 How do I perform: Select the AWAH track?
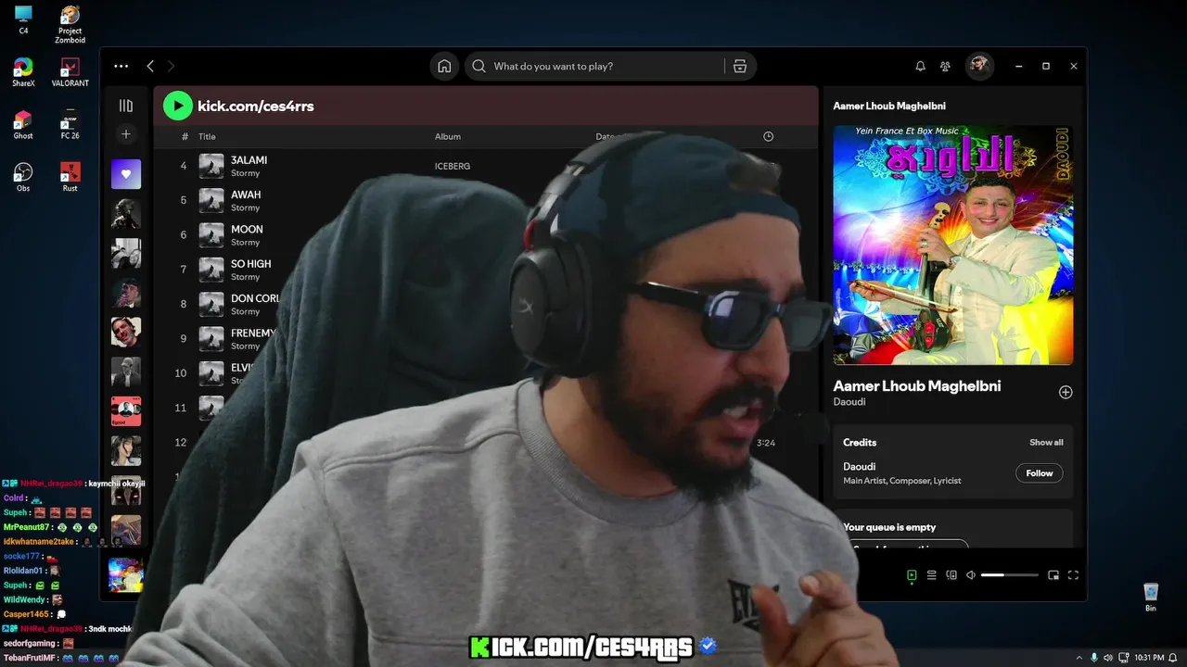tap(246, 195)
